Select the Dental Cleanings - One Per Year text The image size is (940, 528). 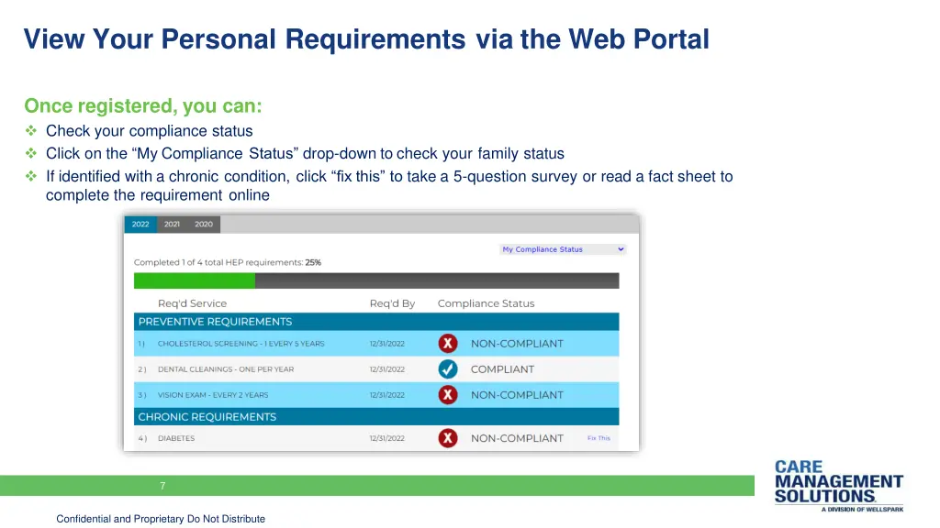pos(226,369)
